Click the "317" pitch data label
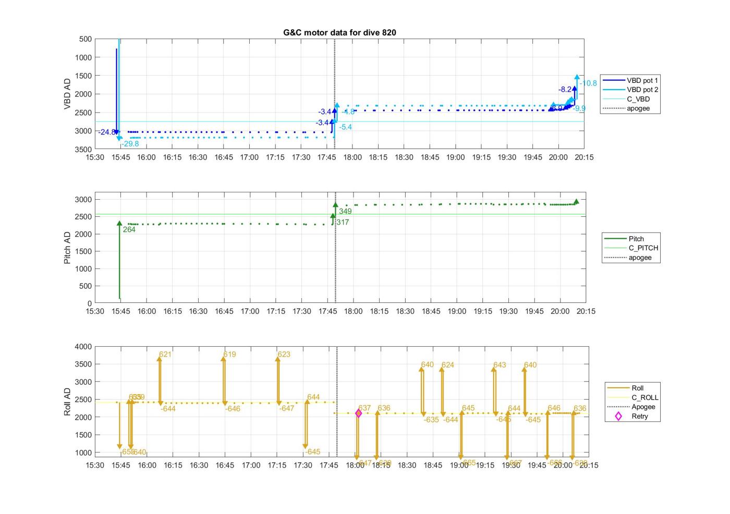The height and width of the screenshot is (514, 730). pyautogui.click(x=343, y=223)
